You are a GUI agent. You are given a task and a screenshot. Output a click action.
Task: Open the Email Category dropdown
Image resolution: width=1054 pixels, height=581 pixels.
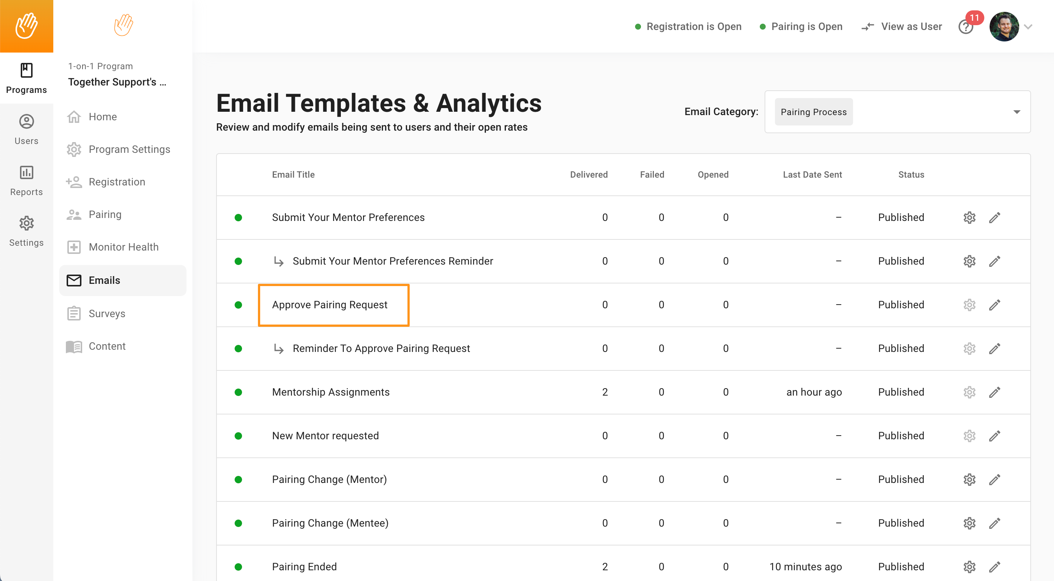pos(897,112)
